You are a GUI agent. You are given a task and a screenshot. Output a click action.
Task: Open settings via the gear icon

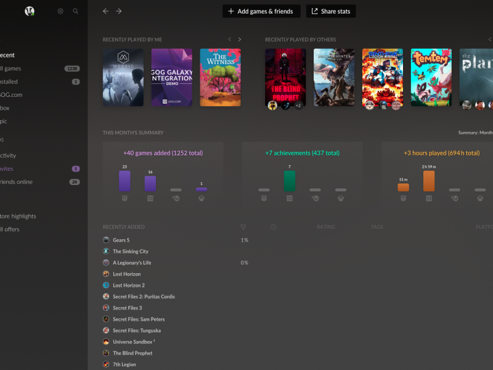pyautogui.click(x=60, y=11)
